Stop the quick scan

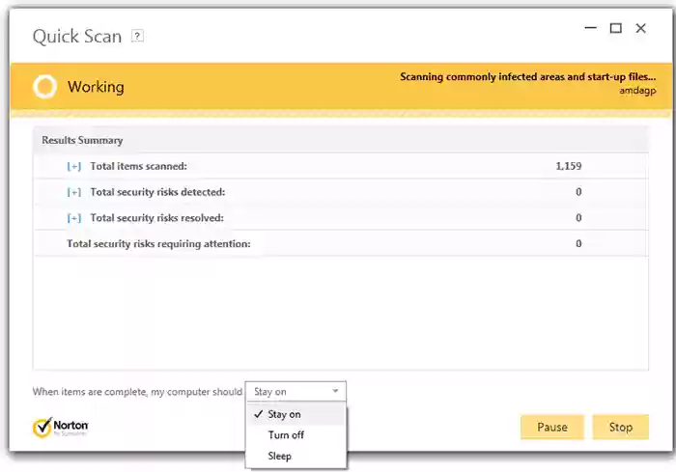(621, 428)
